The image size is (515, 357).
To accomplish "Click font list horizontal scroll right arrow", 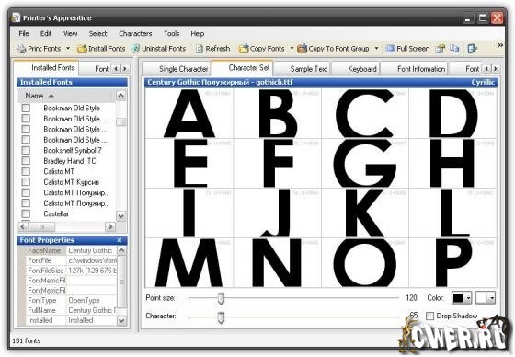I will (110, 226).
